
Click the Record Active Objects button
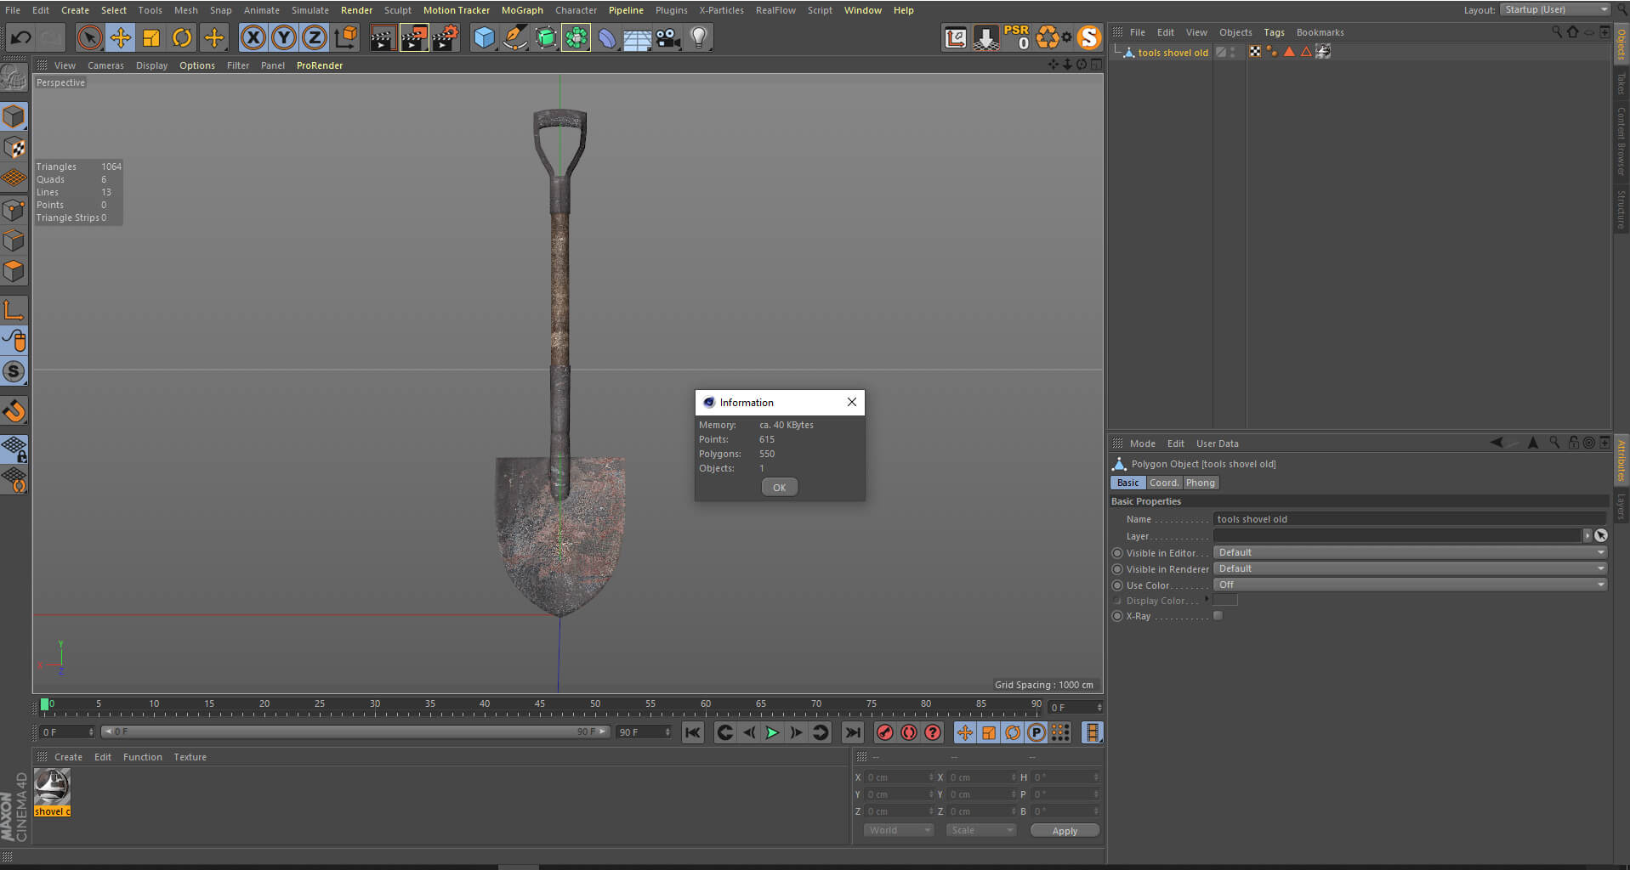tap(885, 732)
